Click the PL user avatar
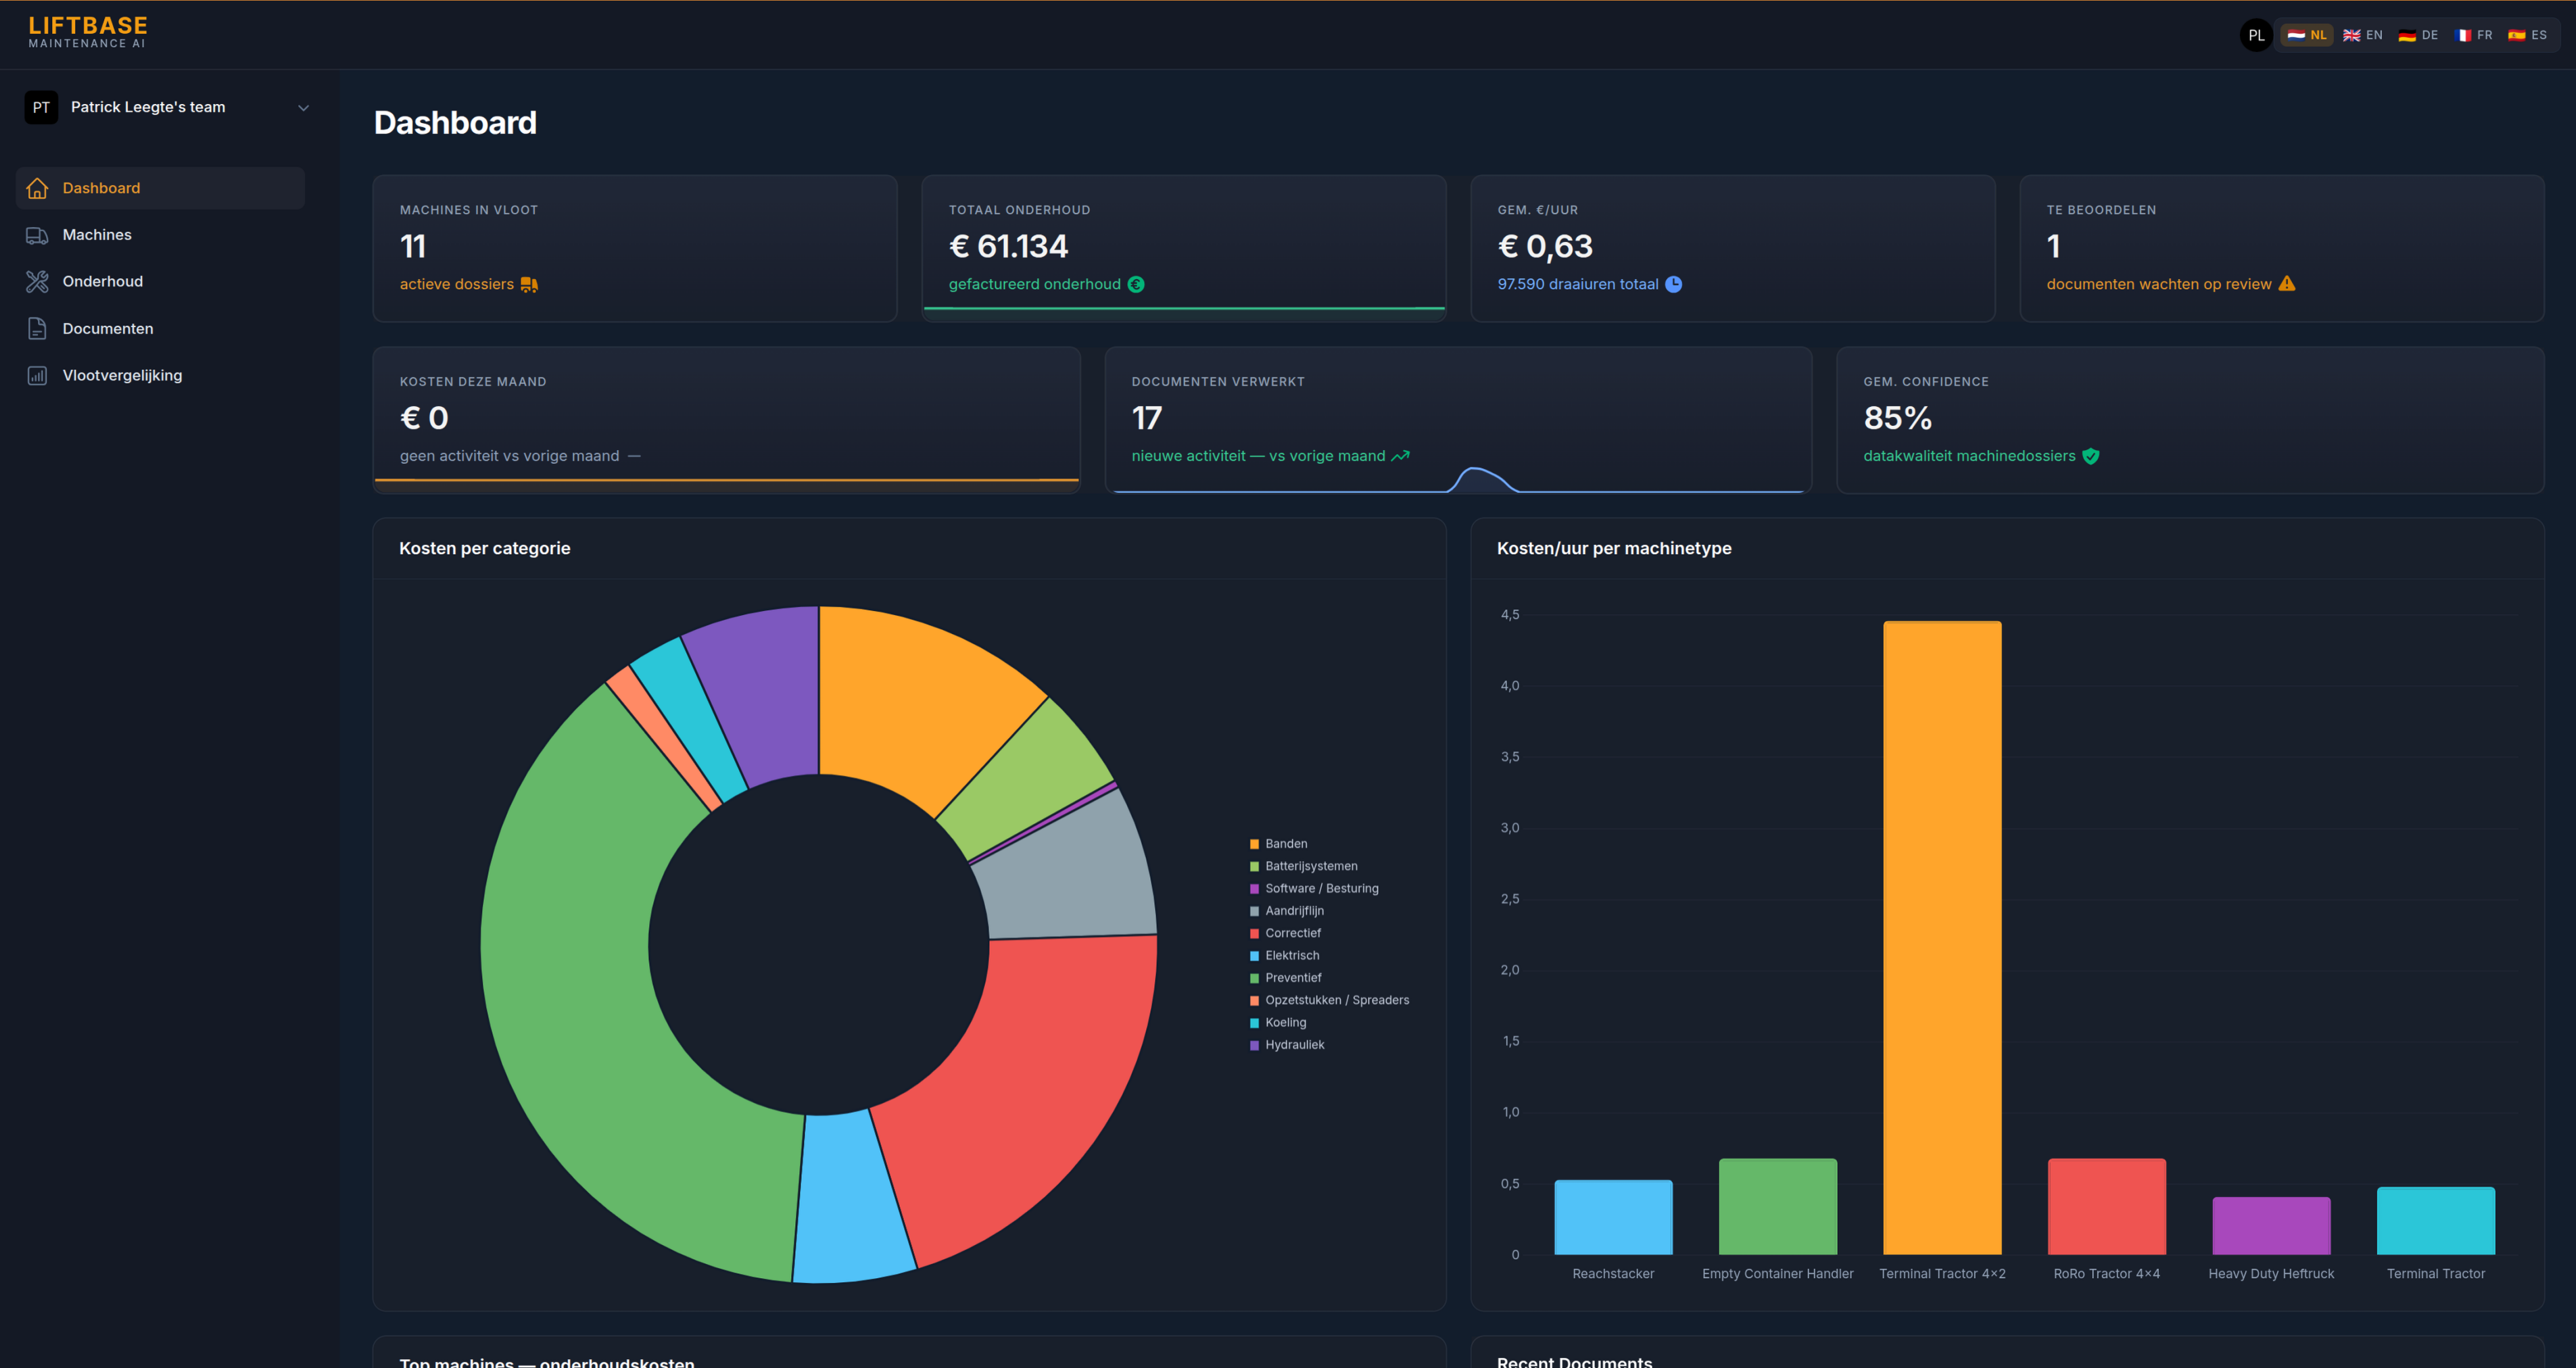 pyautogui.click(x=2256, y=35)
